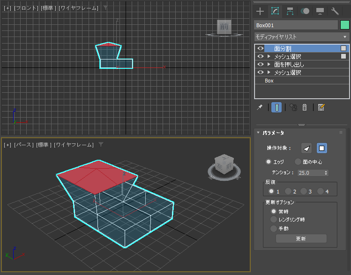Open [標準] menu in front viewport

[x=48, y=8]
